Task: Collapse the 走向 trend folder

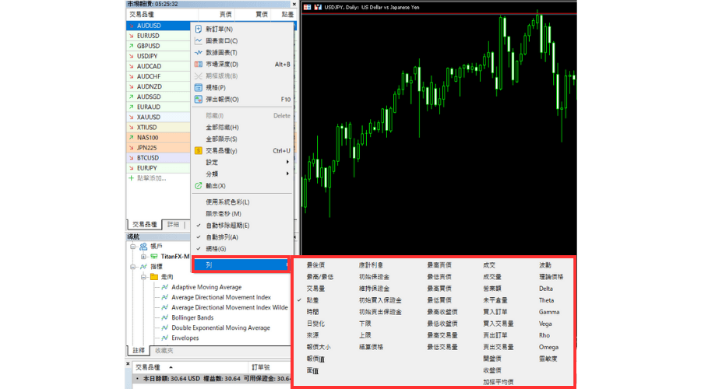Action: click(x=145, y=277)
